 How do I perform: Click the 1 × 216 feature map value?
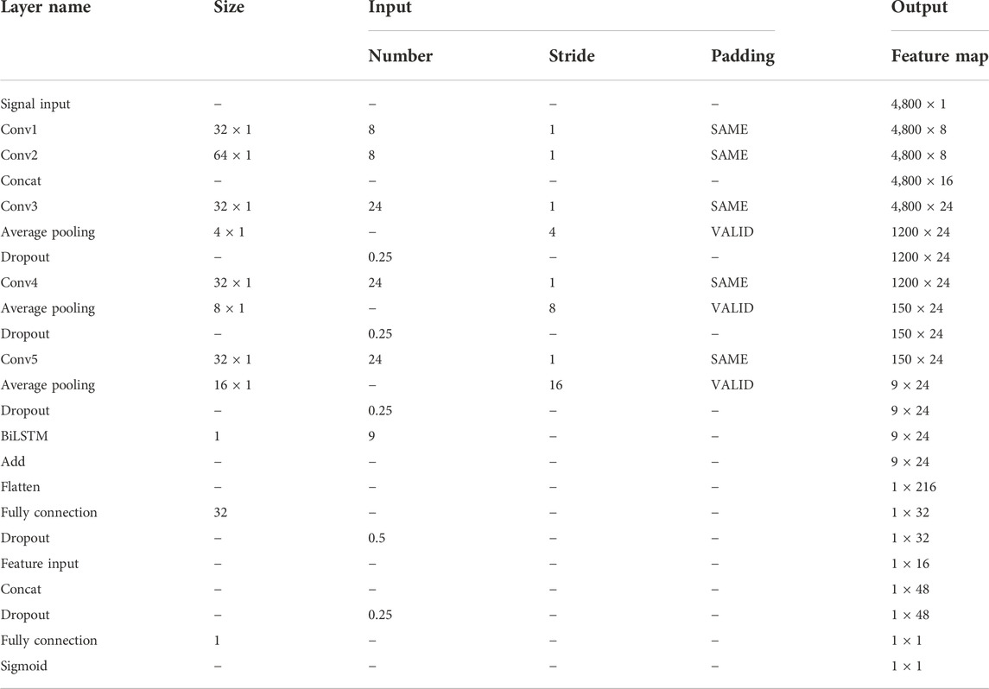coord(913,487)
